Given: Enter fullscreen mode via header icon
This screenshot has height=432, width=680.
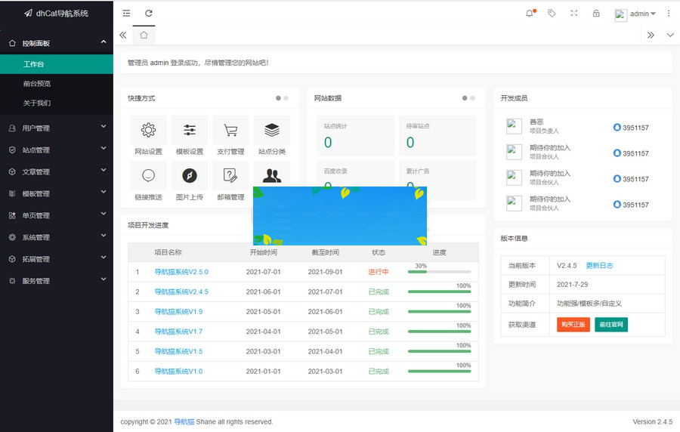Looking at the screenshot, I should tap(573, 14).
